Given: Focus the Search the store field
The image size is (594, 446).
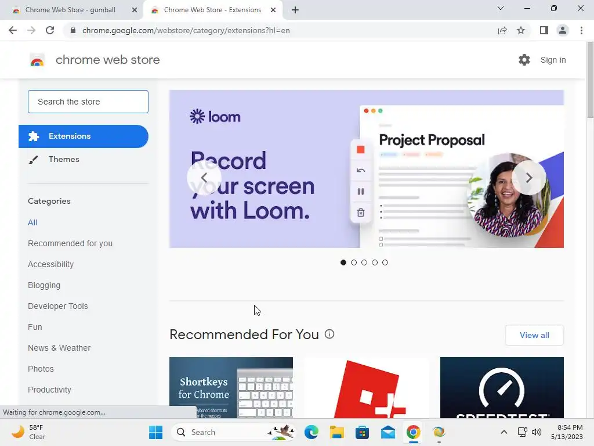Looking at the screenshot, I should point(88,102).
